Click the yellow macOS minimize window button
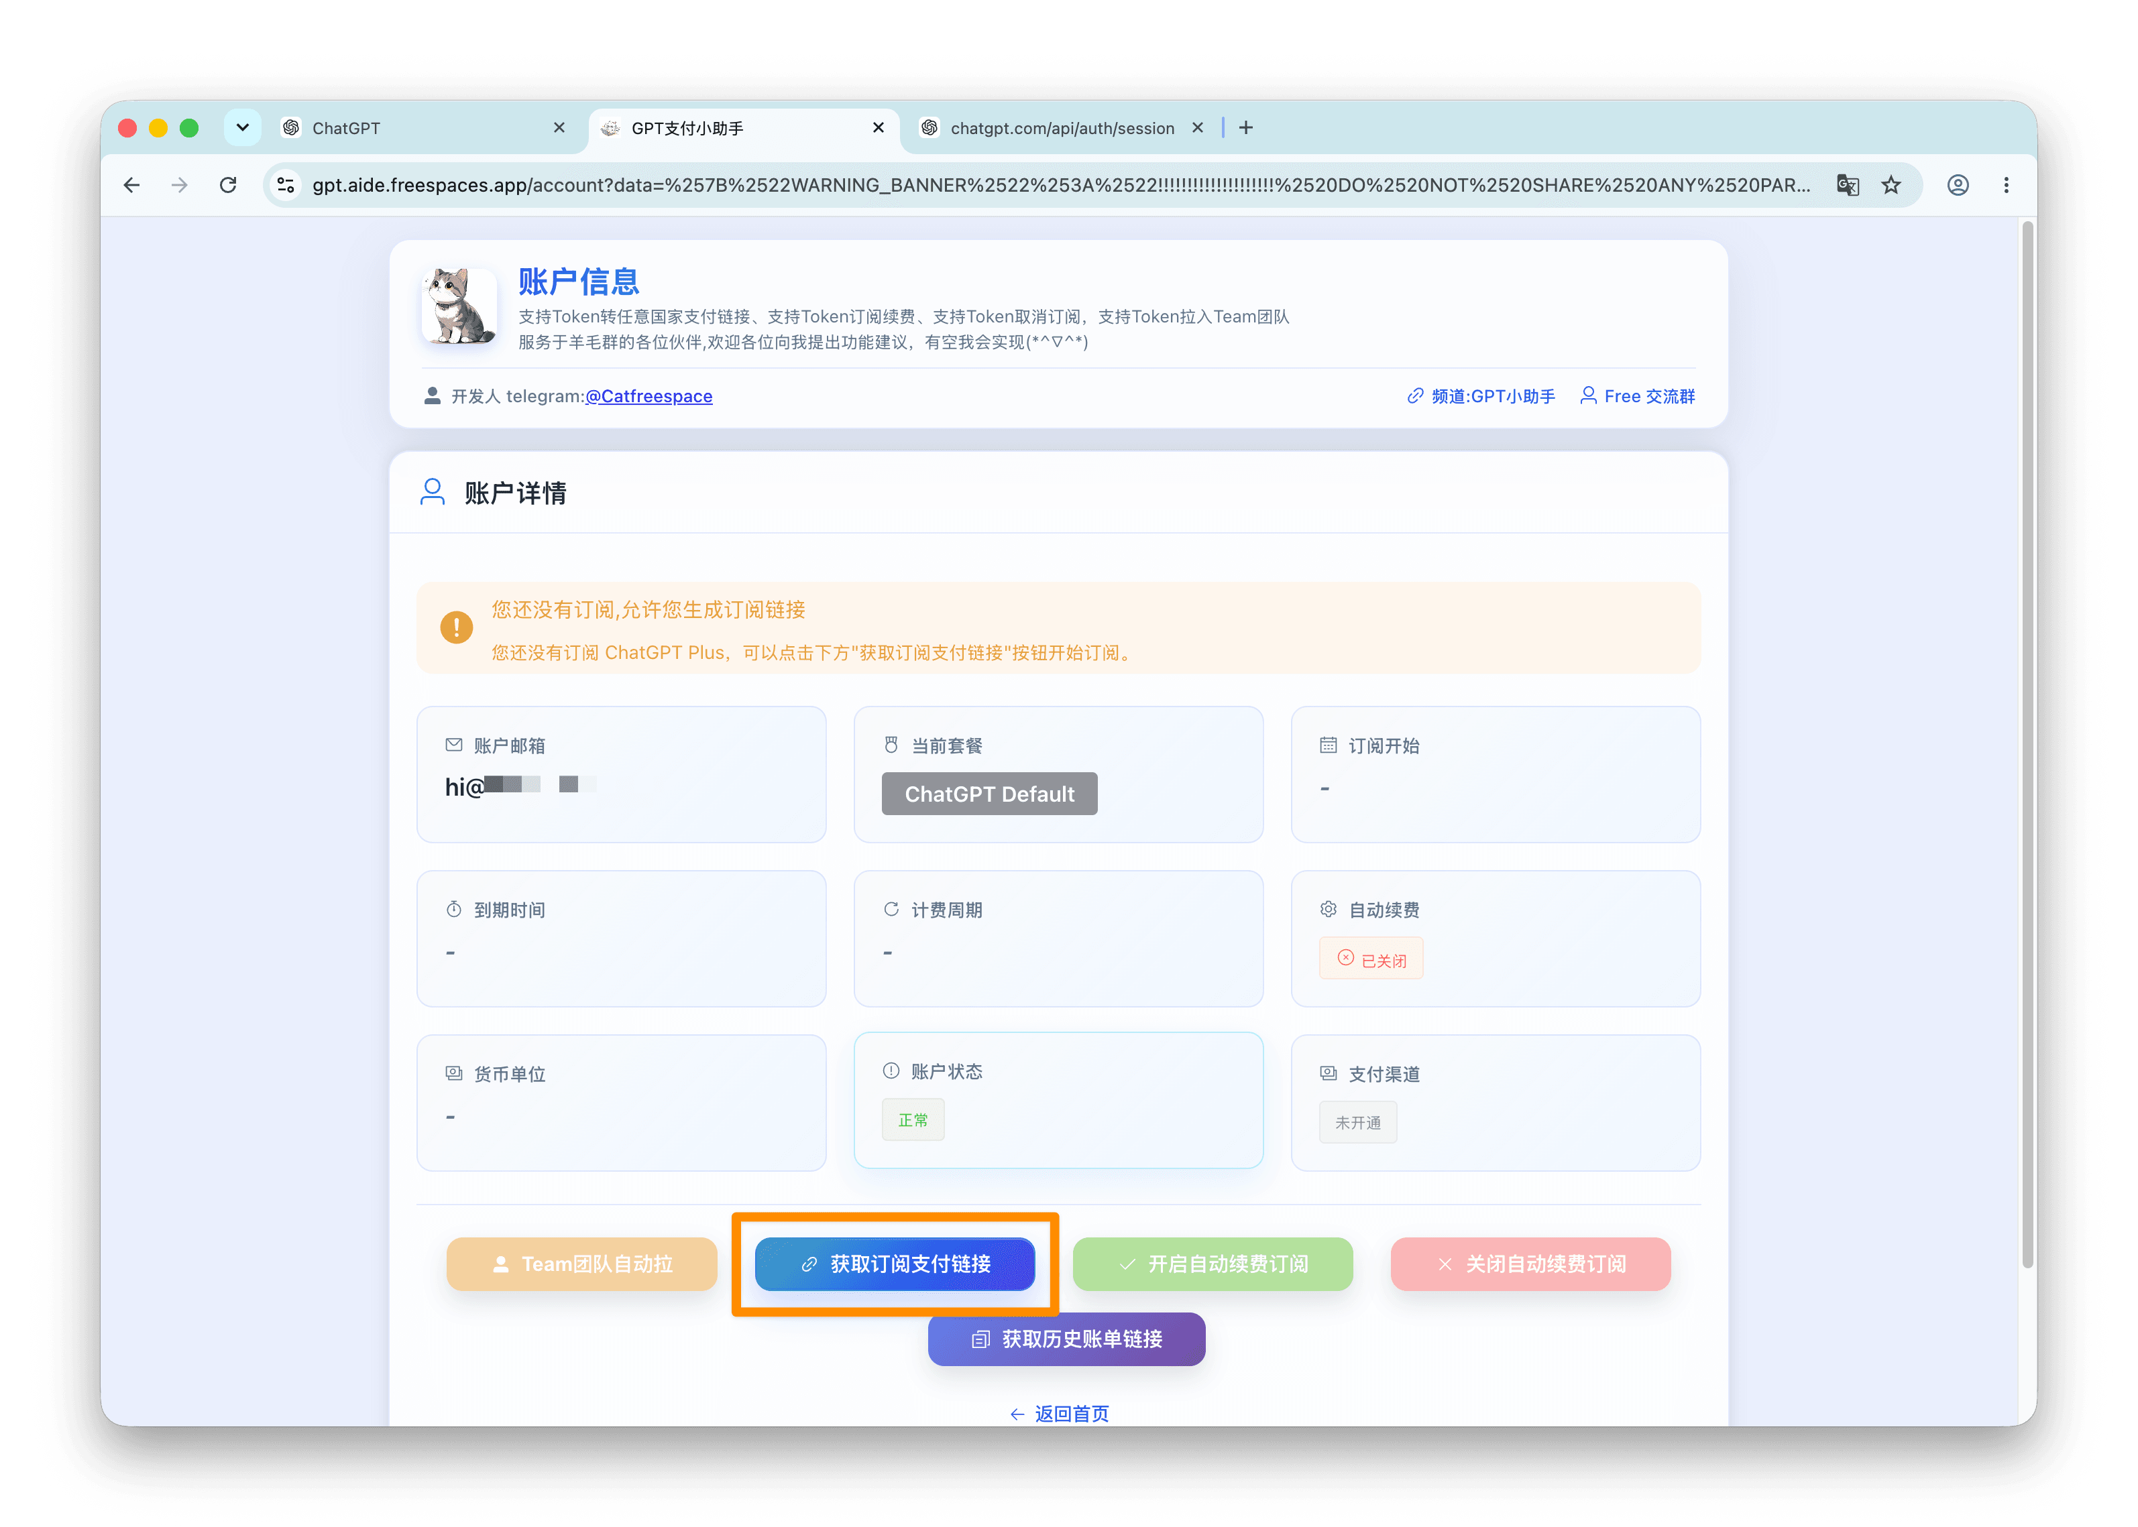Image resolution: width=2138 pixels, height=1527 pixels. point(158,128)
